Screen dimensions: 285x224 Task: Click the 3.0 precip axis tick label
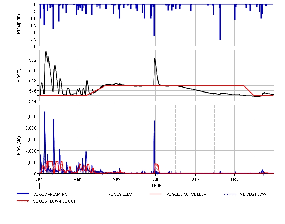click(x=33, y=46)
